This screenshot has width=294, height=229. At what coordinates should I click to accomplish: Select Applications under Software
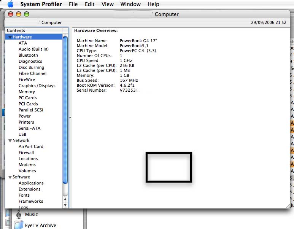31,183
